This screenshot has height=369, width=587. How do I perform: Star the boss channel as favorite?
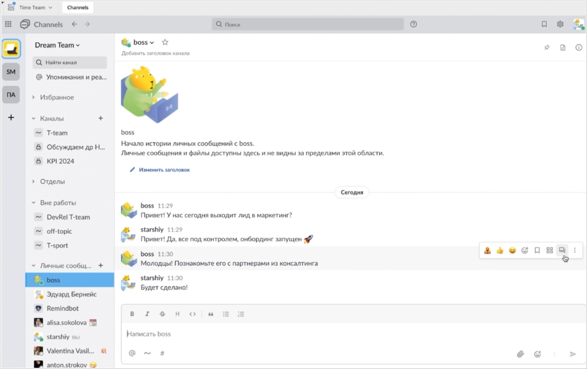[x=165, y=42]
